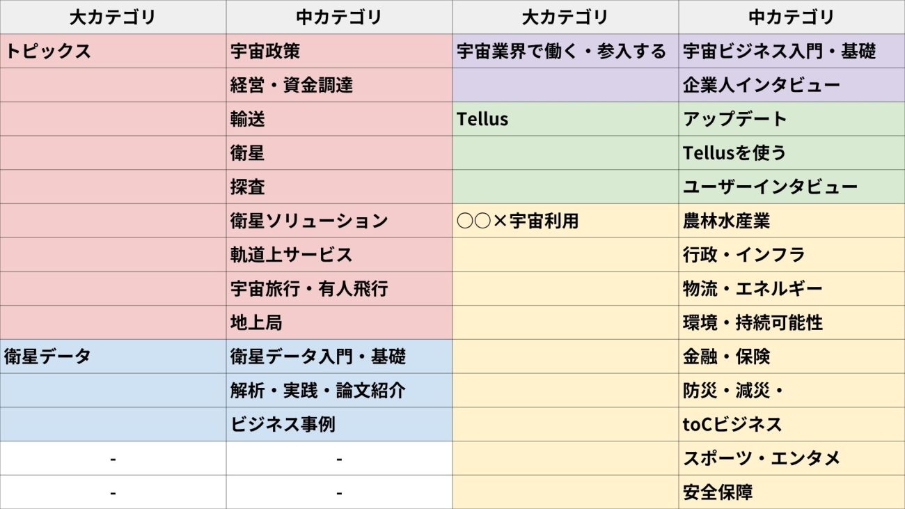Click the Tellusを使う cell
This screenshot has width=905, height=509.
click(x=792, y=153)
